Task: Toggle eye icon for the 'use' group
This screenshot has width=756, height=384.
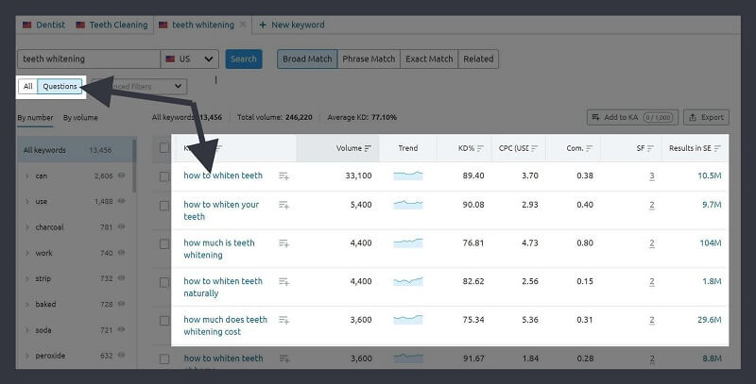Action: click(x=122, y=201)
